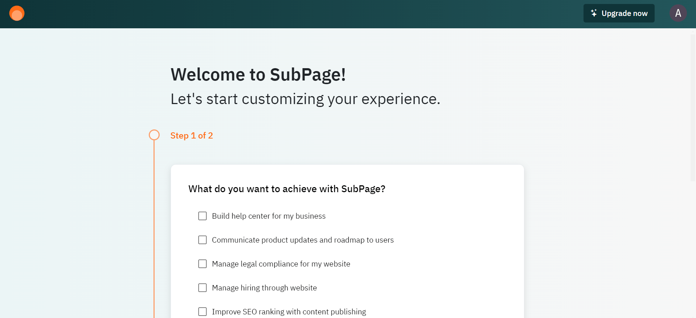Click the Step 1 circle marker

(154, 135)
